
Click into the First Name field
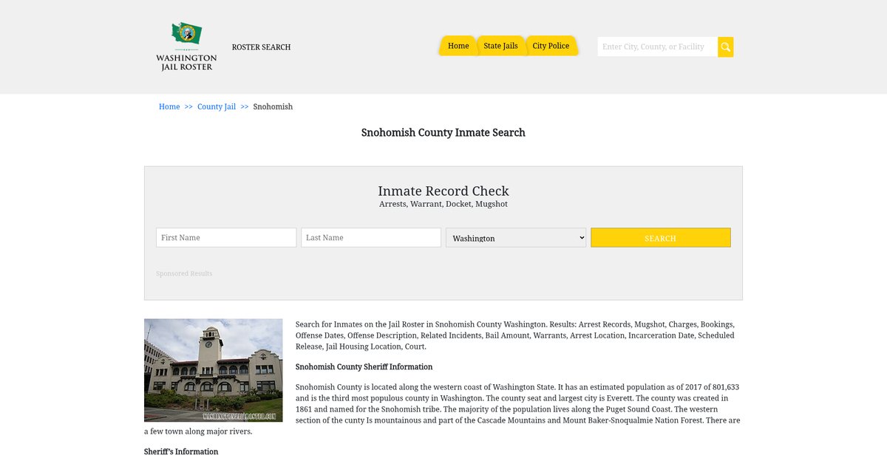point(226,238)
